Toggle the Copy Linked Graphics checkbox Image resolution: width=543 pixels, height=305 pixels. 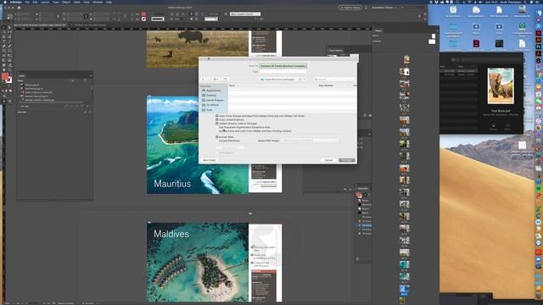pyautogui.click(x=217, y=119)
